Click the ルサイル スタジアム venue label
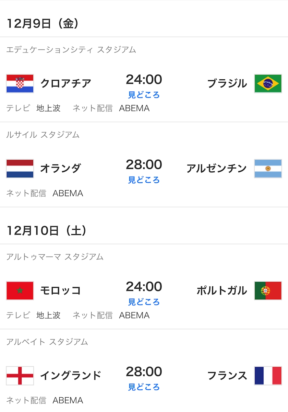This screenshot has height=412, width=288. tap(43, 135)
